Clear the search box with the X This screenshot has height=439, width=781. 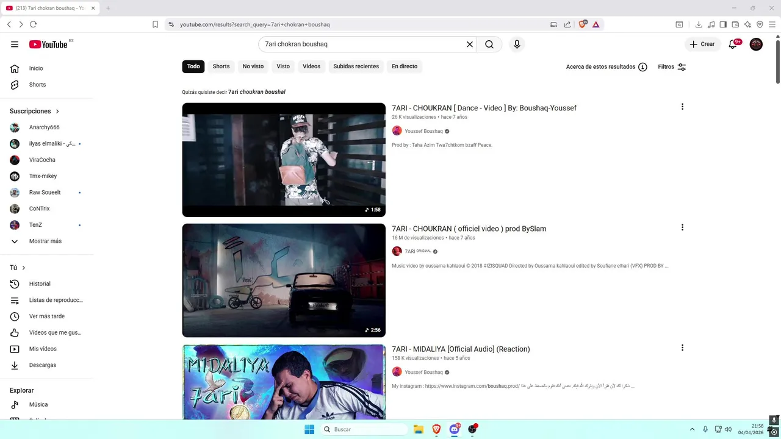pyautogui.click(x=470, y=45)
